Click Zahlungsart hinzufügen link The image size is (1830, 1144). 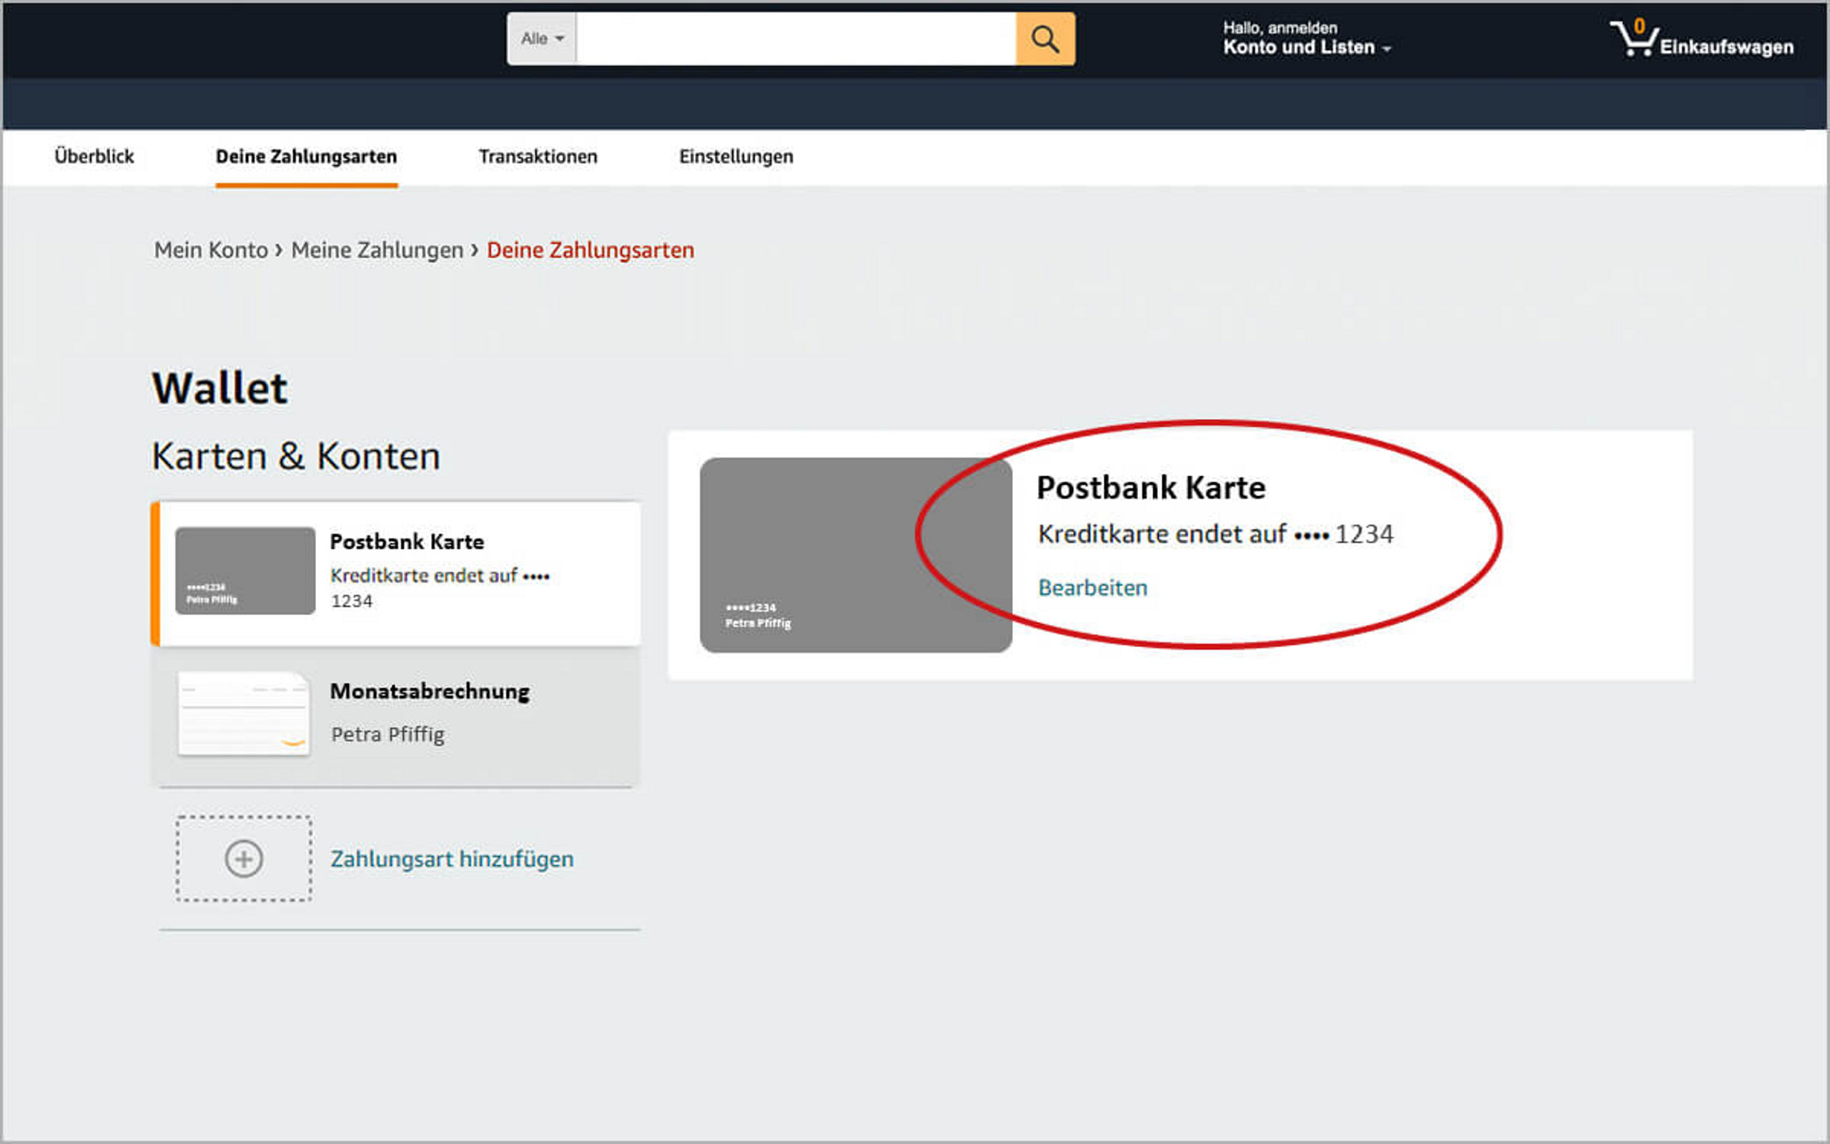point(452,859)
